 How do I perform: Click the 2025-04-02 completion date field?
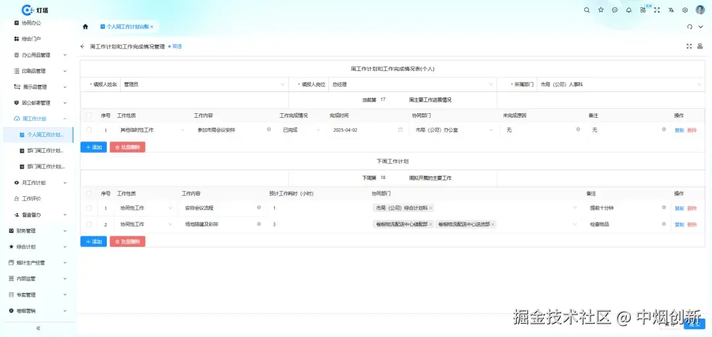(367, 130)
